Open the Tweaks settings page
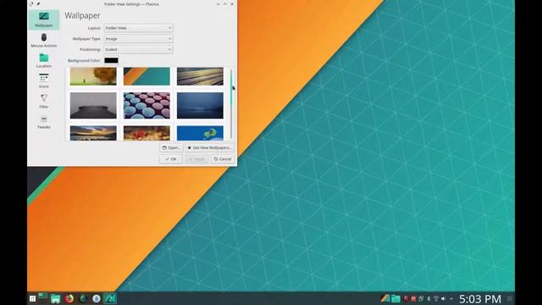This screenshot has height=305, width=542. pos(44,122)
